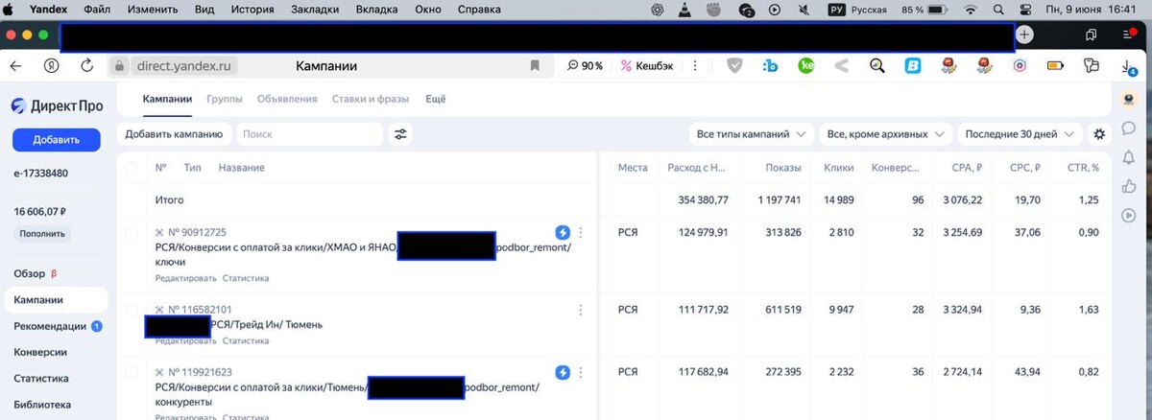Screen dimensions: 1152x420
Task: Open the blue VK 'B' extension
Action: (x=914, y=66)
